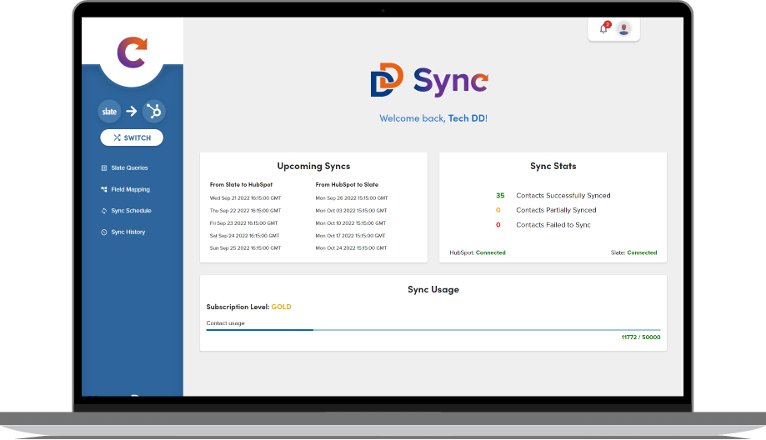Click Slate Connected status

[x=633, y=252]
